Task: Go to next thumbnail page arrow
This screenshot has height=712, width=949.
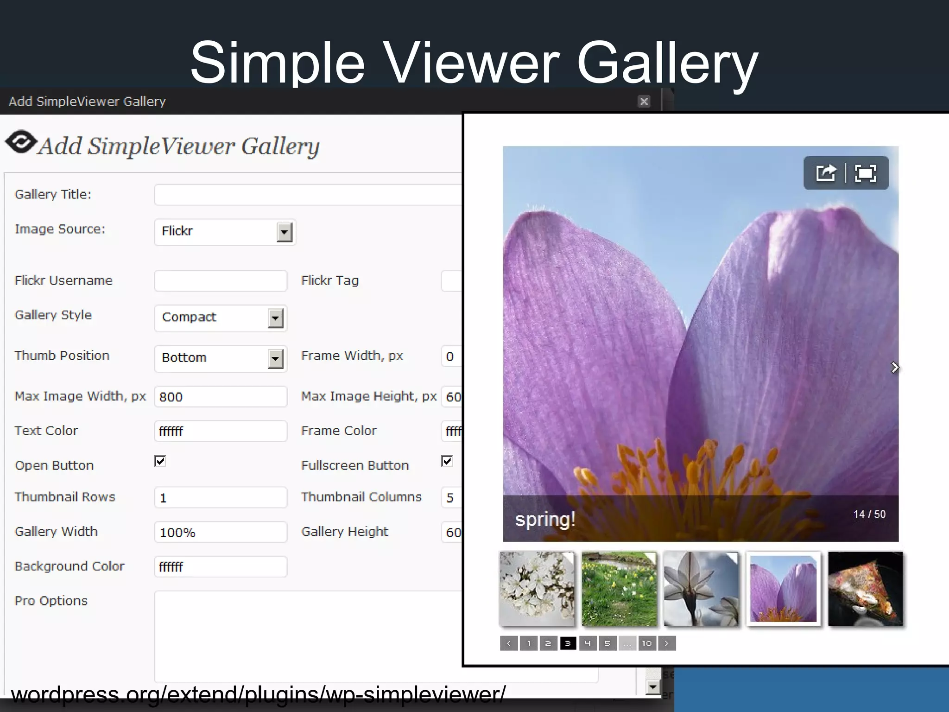Action: point(667,643)
